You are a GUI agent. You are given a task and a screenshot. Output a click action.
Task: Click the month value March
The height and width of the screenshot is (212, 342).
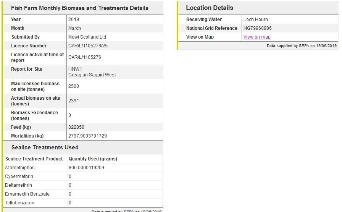click(74, 28)
